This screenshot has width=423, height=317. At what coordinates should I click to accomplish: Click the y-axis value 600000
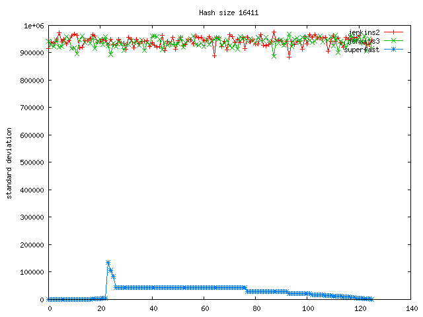pyautogui.click(x=32, y=135)
